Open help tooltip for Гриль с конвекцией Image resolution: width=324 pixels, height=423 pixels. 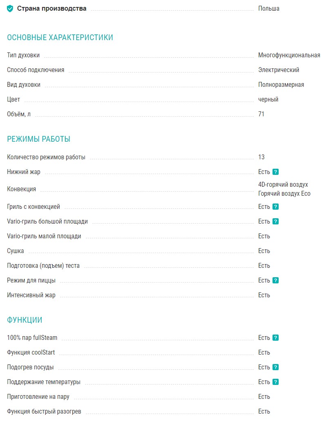pyautogui.click(x=276, y=207)
